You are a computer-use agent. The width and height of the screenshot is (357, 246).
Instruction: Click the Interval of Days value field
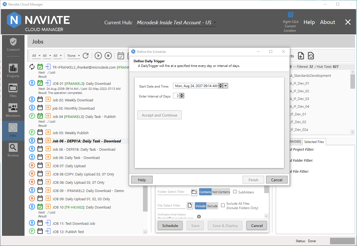(x=176, y=96)
